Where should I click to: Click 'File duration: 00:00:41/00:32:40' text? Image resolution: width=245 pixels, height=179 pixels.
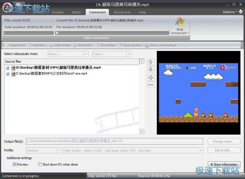pyautogui.click(x=79, y=27)
